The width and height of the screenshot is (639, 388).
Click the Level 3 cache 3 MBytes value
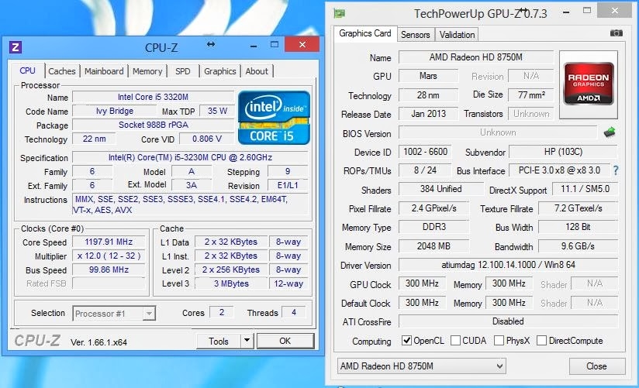tap(231, 283)
